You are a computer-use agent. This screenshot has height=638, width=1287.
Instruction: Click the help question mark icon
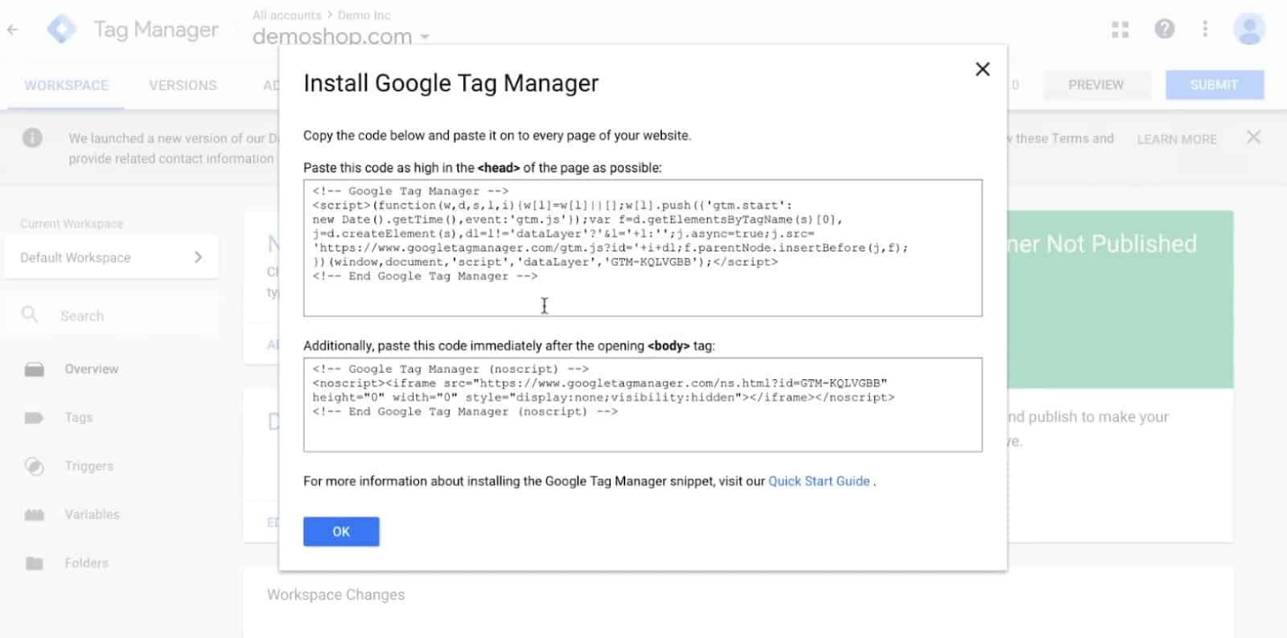[x=1165, y=30]
